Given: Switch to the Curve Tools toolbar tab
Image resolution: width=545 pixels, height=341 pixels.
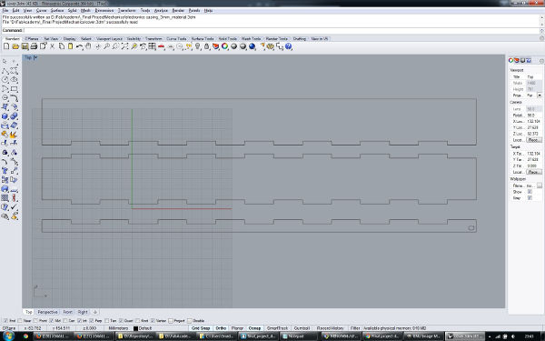Looking at the screenshot, I should [176, 38].
